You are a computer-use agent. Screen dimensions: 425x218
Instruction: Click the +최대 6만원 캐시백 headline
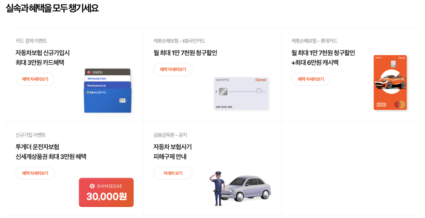pos(315,63)
